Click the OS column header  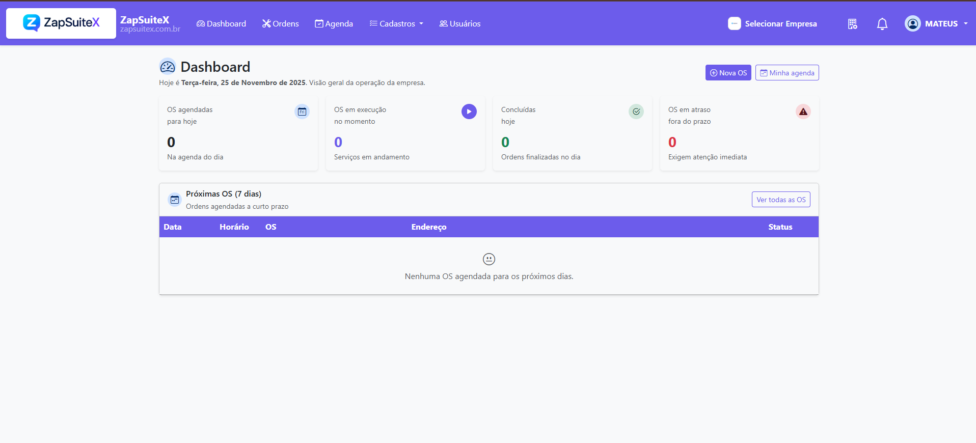pyautogui.click(x=271, y=227)
